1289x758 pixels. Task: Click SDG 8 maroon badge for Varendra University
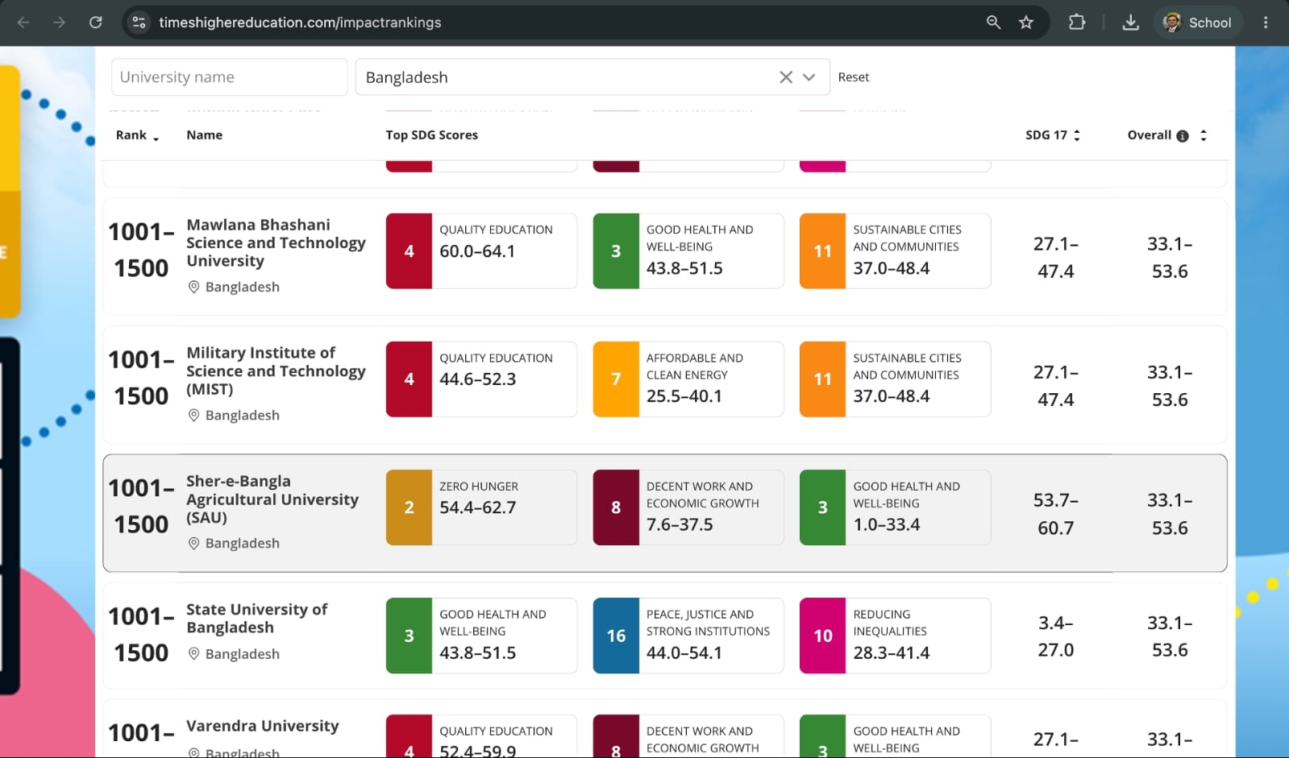(616, 736)
